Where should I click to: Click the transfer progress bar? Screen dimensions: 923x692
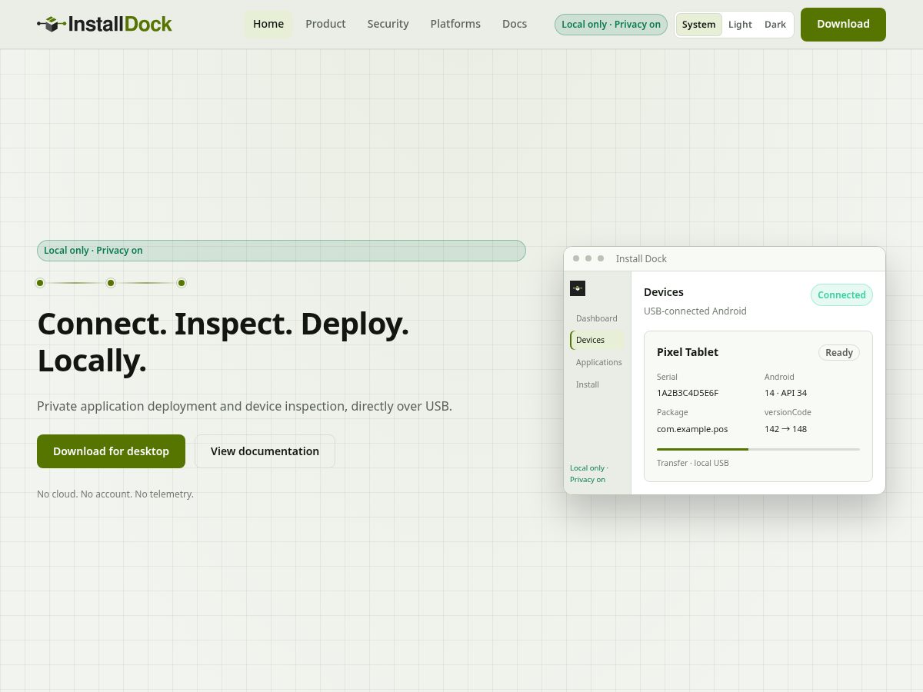pos(758,449)
